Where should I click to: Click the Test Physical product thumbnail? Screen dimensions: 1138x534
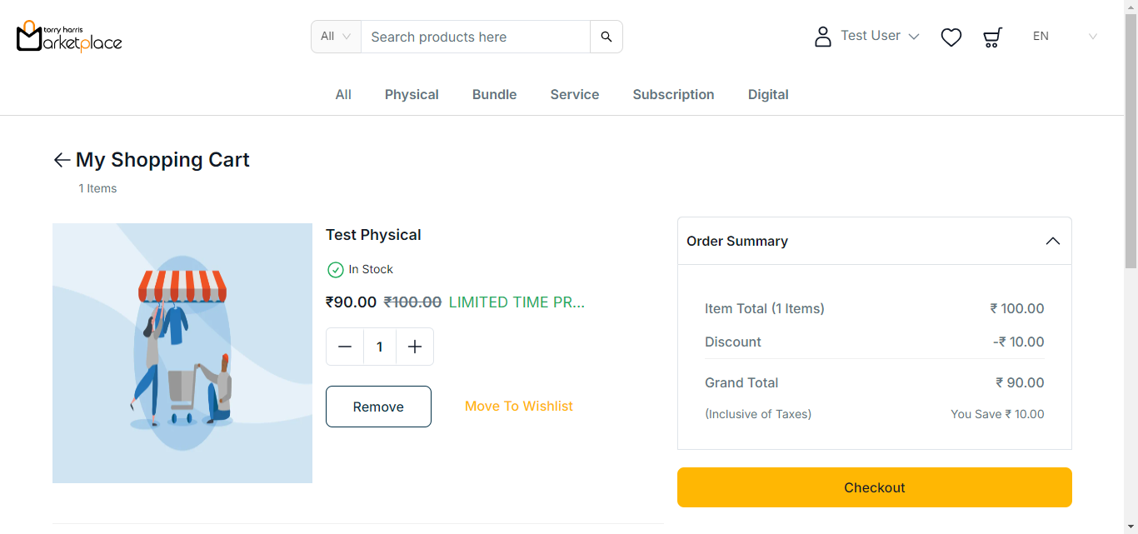182,353
